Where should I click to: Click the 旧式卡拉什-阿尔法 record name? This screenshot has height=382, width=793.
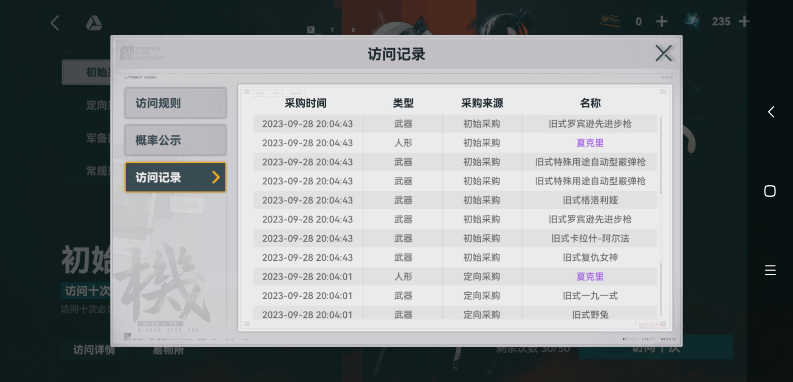click(590, 238)
